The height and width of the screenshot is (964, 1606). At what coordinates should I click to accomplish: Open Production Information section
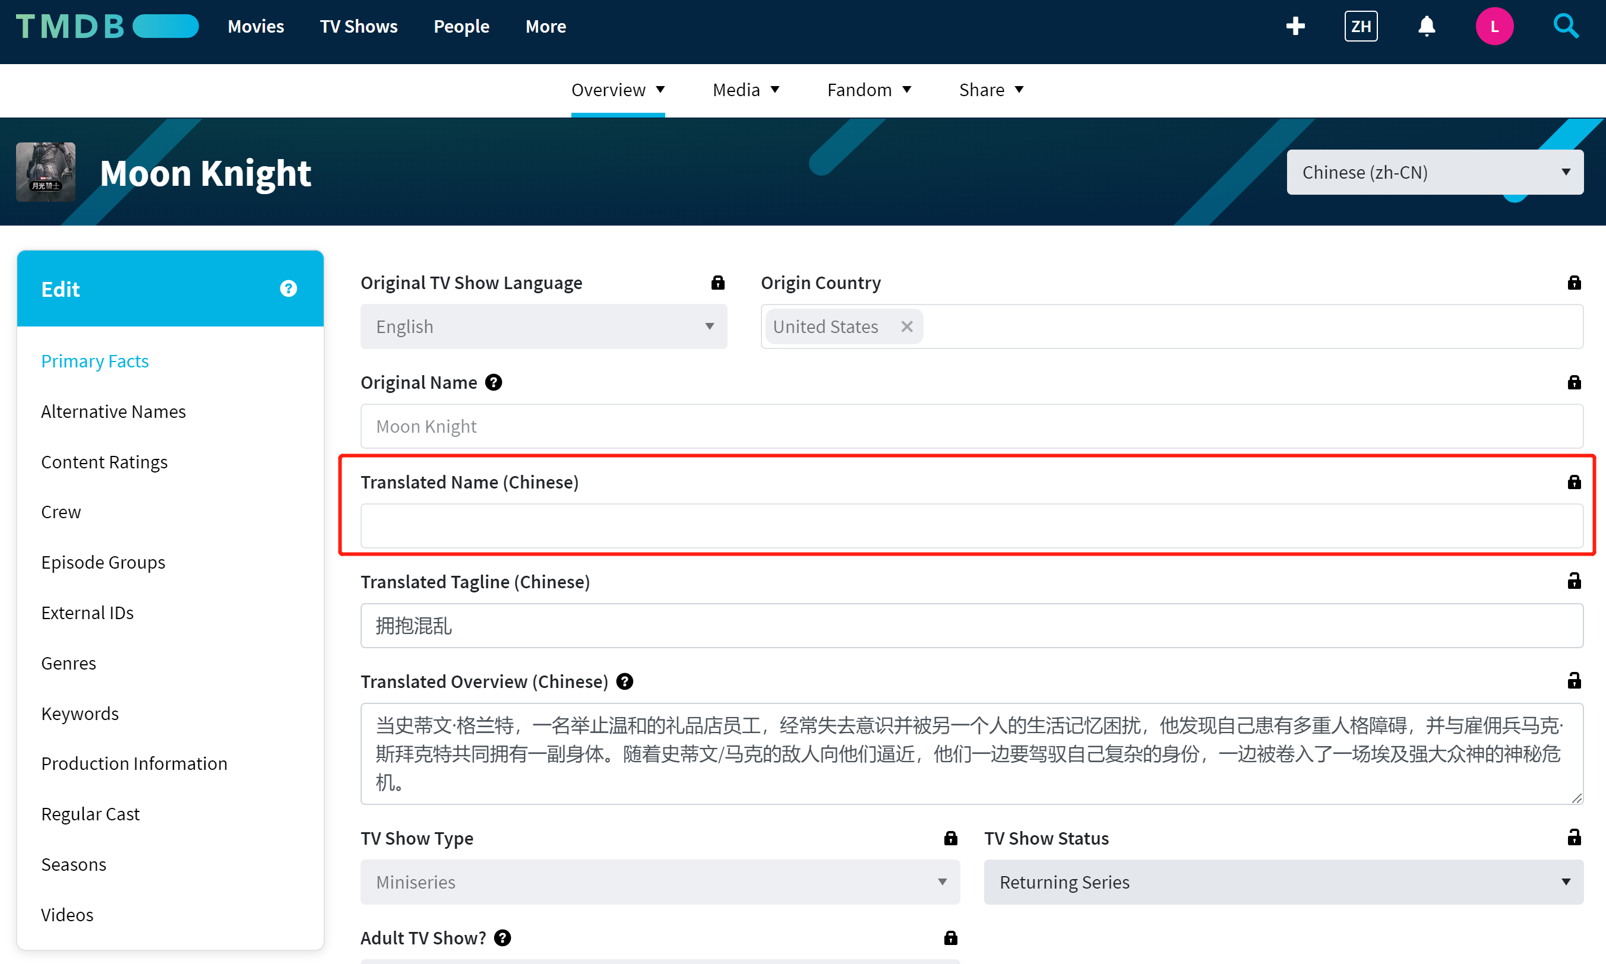click(134, 763)
